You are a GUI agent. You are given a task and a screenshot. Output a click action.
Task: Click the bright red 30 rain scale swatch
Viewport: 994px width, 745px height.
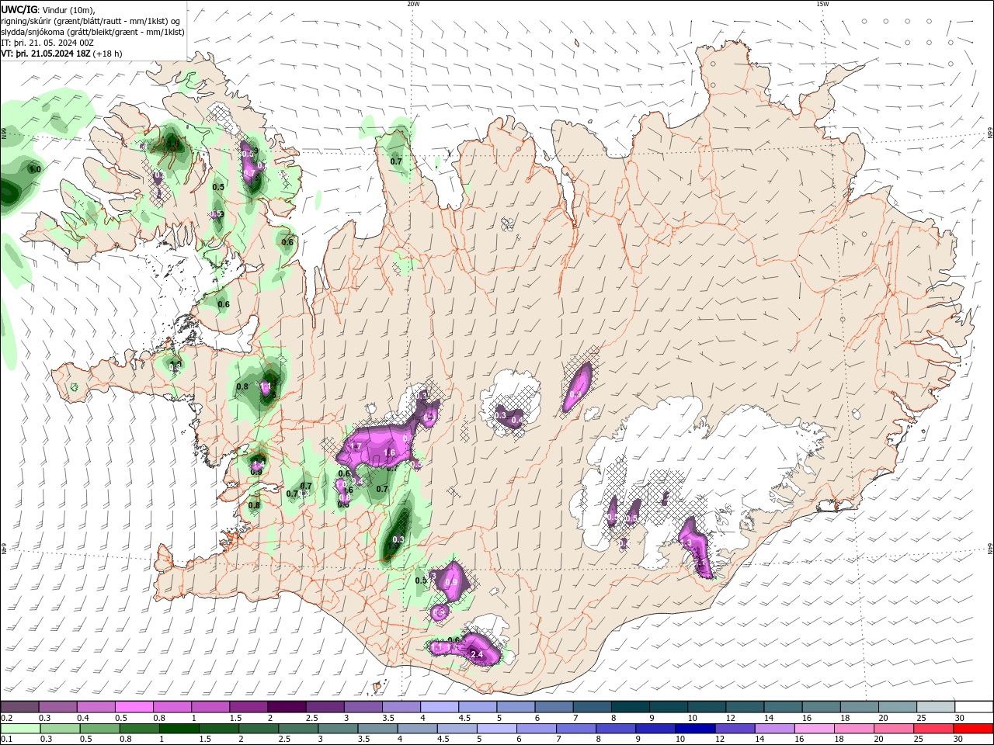[973, 729]
